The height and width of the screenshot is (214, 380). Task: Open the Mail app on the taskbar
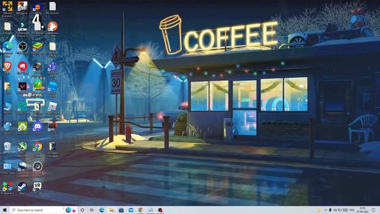[131, 210]
